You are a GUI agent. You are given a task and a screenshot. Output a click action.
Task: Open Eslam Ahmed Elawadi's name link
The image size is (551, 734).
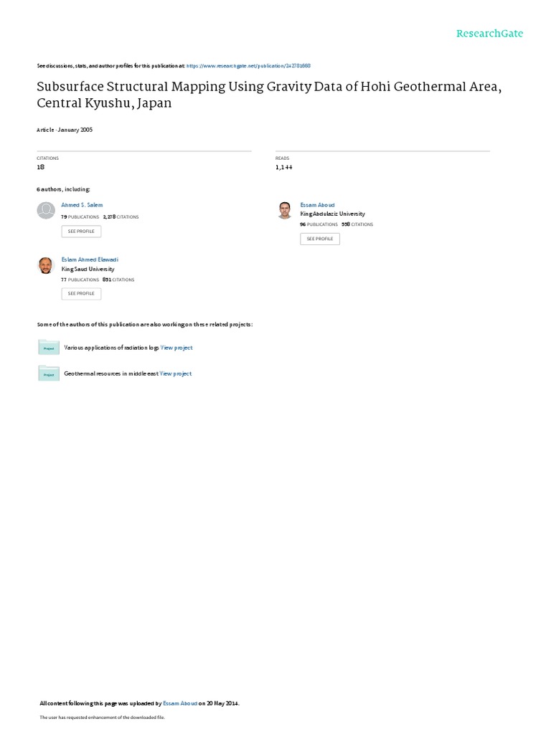tap(90, 259)
